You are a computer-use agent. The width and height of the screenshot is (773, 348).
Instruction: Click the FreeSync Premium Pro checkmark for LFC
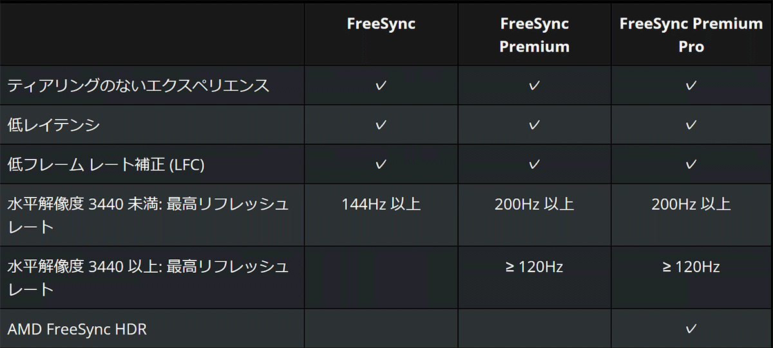pyautogui.click(x=691, y=165)
